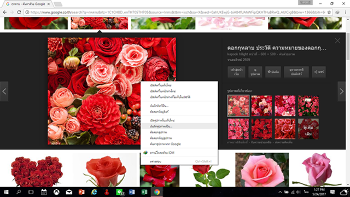Click the taskbar search magnifier icon
350x197 pixels.
point(19,192)
